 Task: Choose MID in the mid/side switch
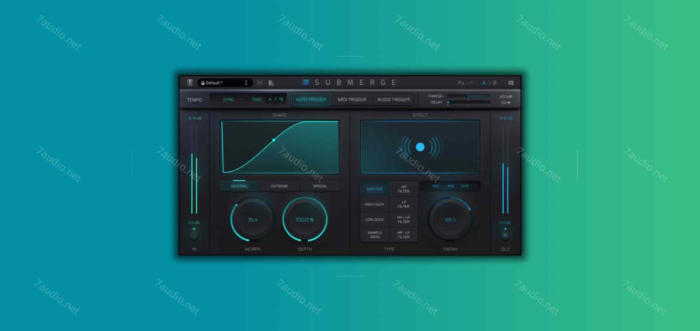pos(436,186)
